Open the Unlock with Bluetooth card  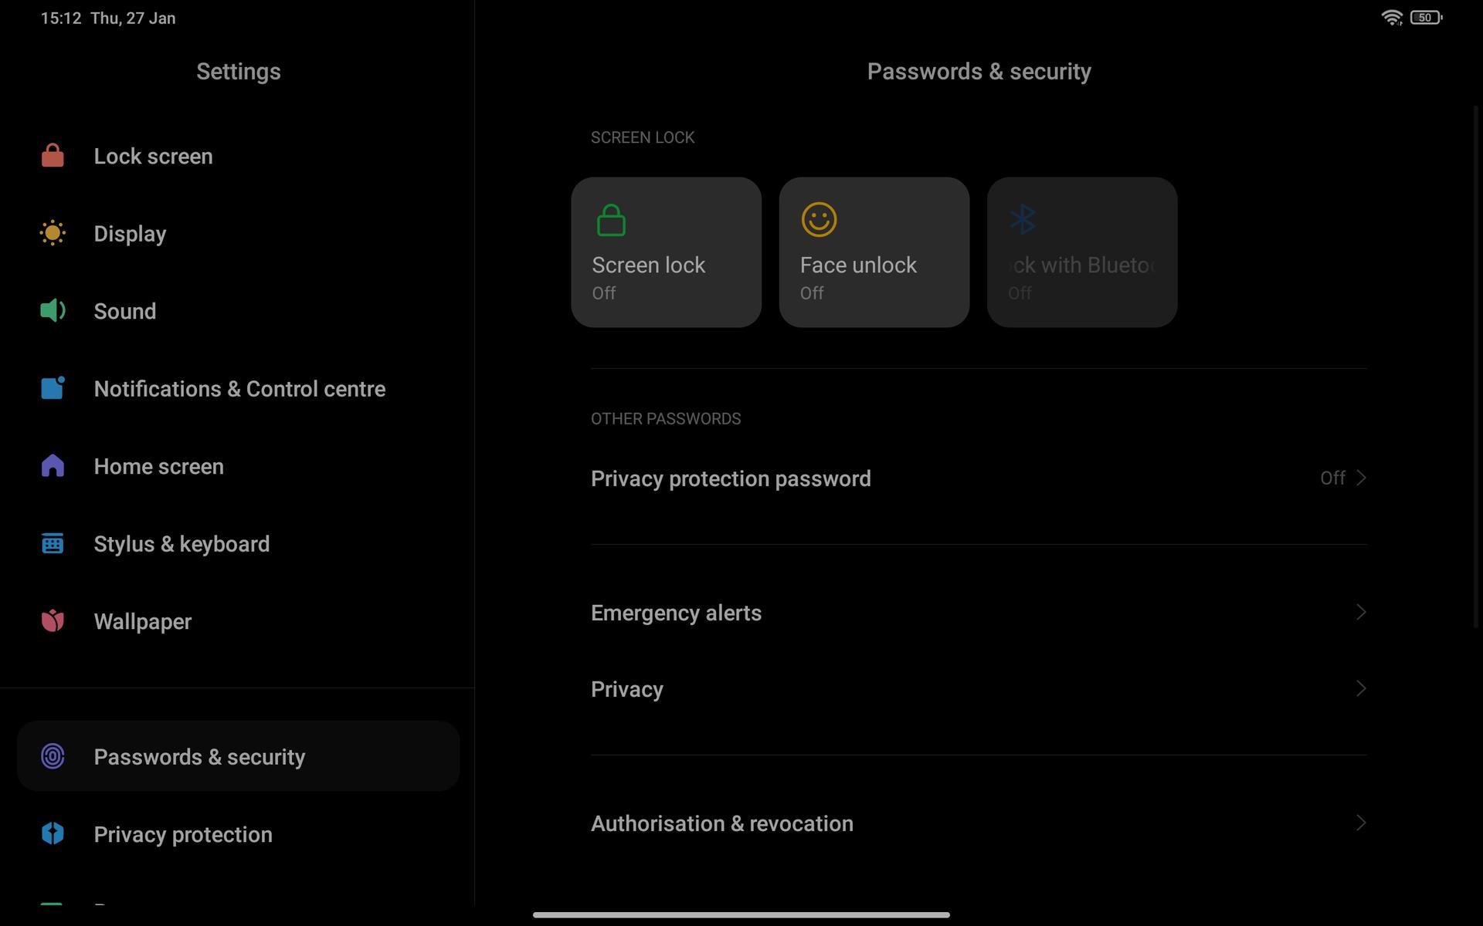click(x=1081, y=252)
